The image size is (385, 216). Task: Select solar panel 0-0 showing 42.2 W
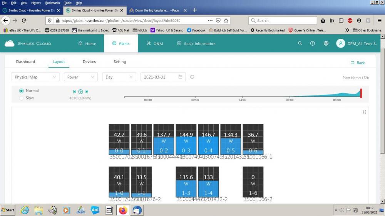click(x=119, y=139)
